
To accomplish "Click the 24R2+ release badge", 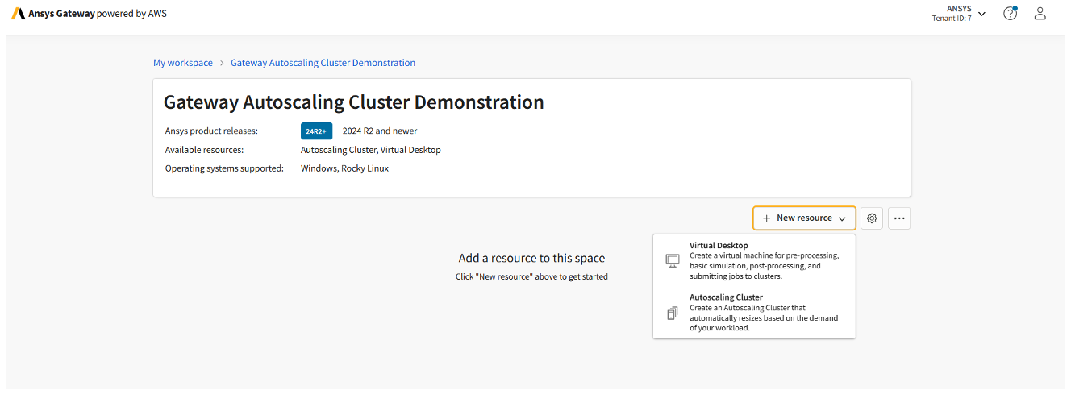I will (x=316, y=131).
